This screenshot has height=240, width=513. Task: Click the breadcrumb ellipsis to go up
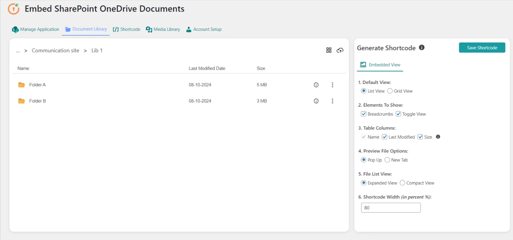pyautogui.click(x=18, y=51)
